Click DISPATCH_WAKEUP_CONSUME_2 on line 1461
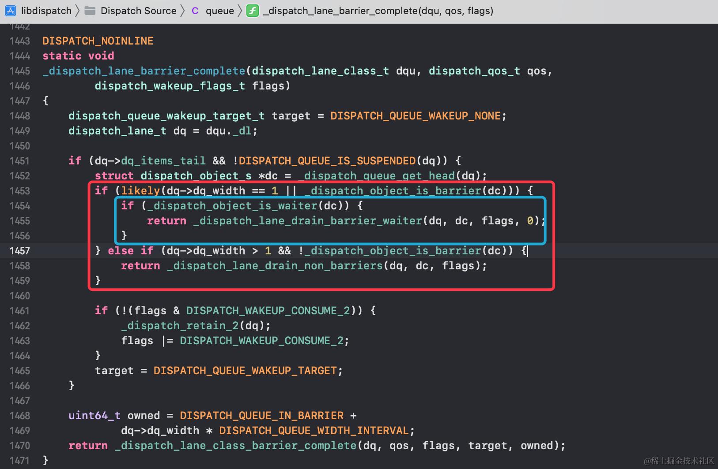The height and width of the screenshot is (469, 718). 268,311
